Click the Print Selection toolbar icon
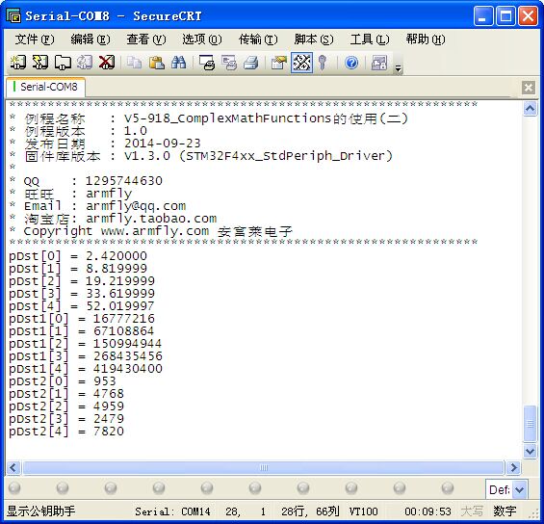 click(x=229, y=63)
